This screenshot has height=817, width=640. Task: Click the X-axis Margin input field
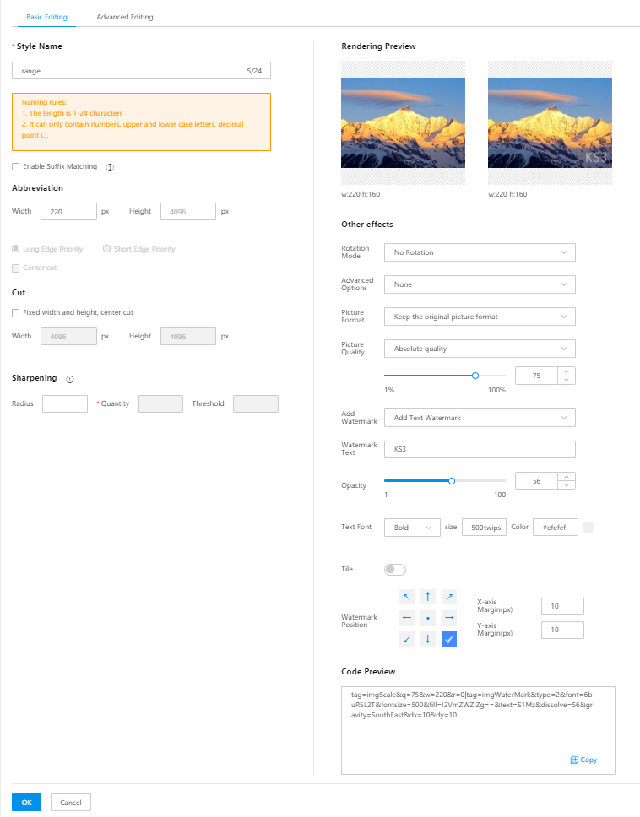pyautogui.click(x=562, y=606)
